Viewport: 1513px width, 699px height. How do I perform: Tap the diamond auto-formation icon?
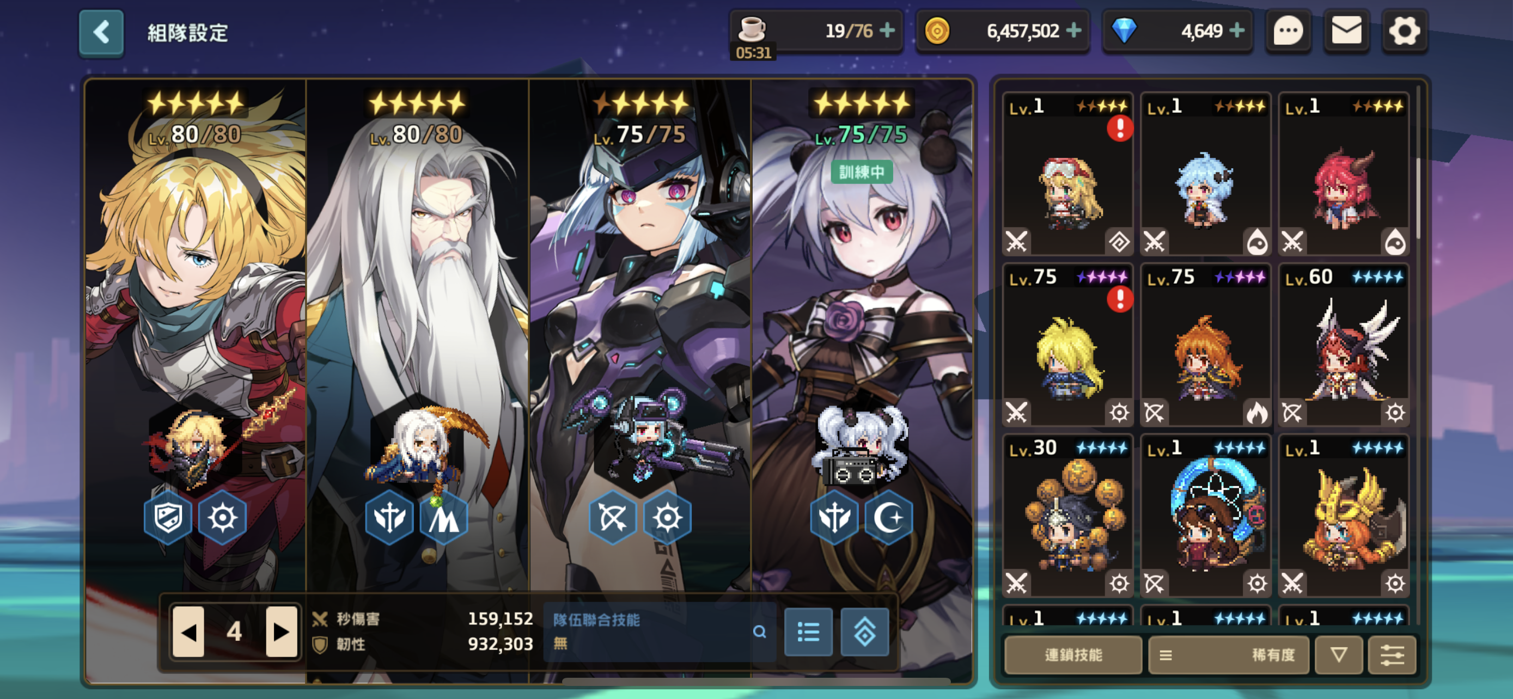[x=864, y=632]
